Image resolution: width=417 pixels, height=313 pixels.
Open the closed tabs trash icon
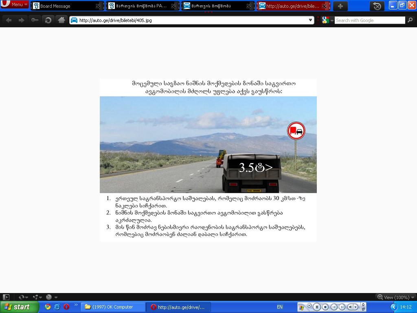tap(377, 6)
